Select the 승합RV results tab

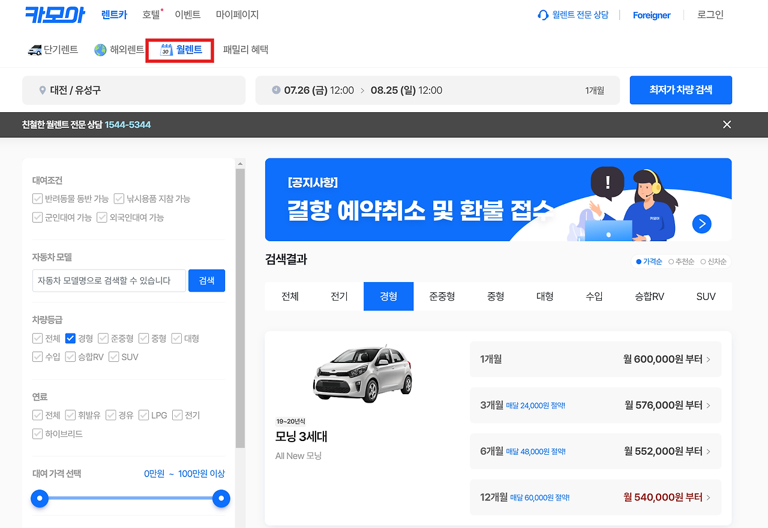(x=649, y=296)
